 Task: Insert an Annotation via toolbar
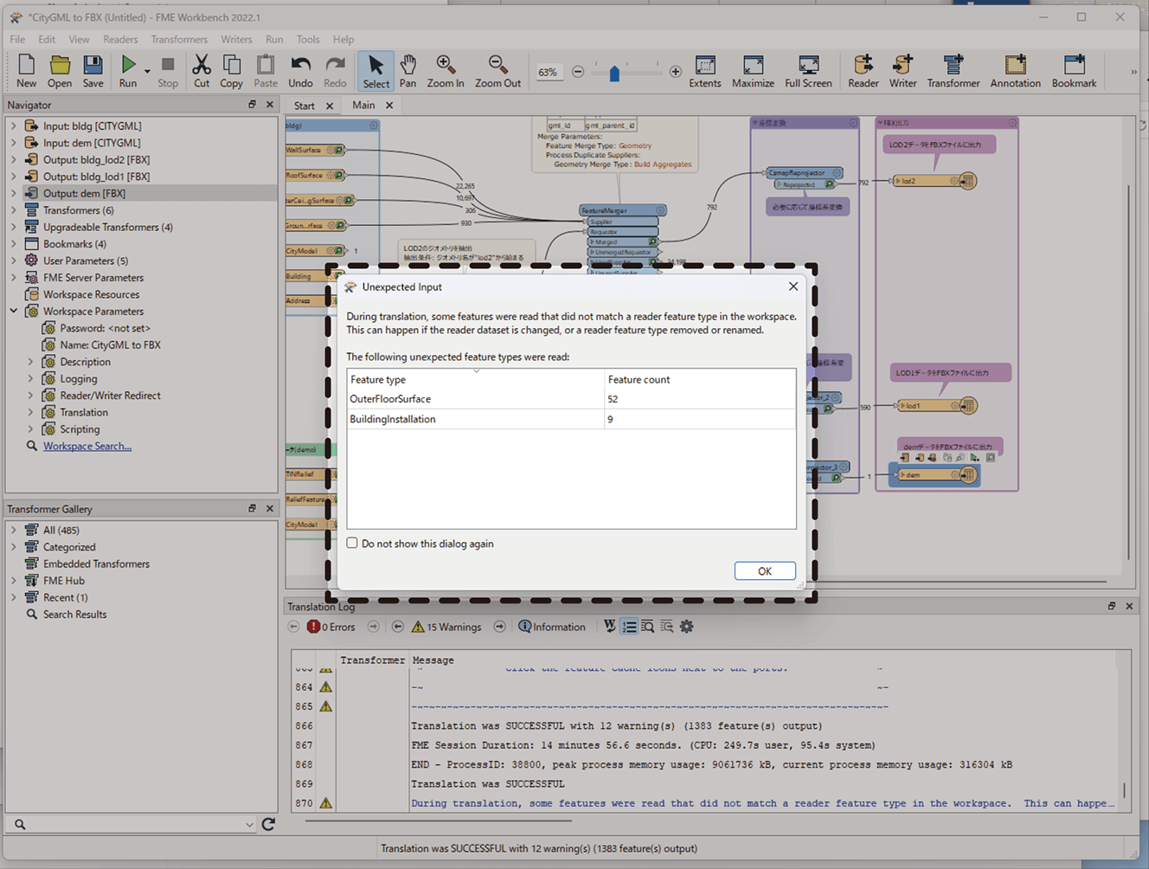(1015, 71)
